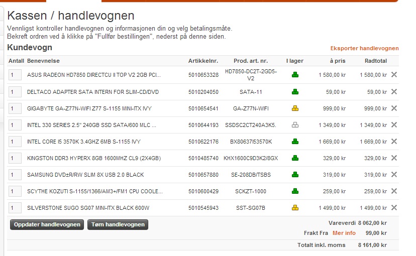Select article number 5010653328
The height and width of the screenshot is (256, 416).
[x=203, y=75]
